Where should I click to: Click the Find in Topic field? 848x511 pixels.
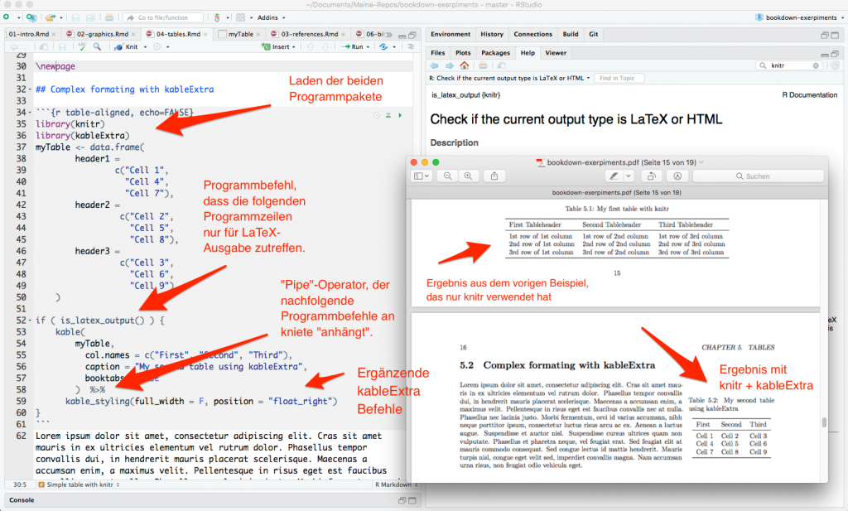pos(619,79)
